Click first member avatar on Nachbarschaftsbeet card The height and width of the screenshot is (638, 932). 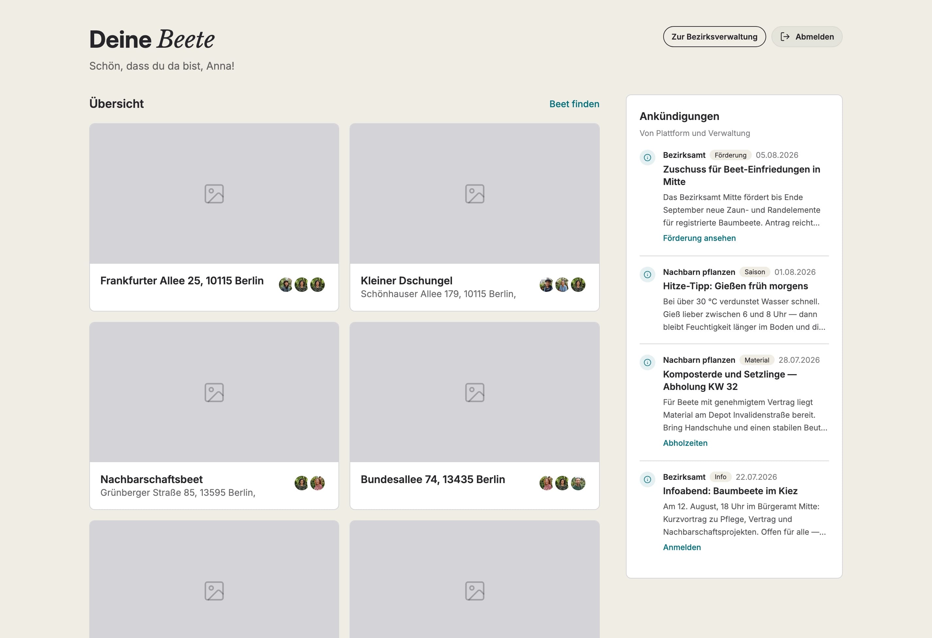302,483
